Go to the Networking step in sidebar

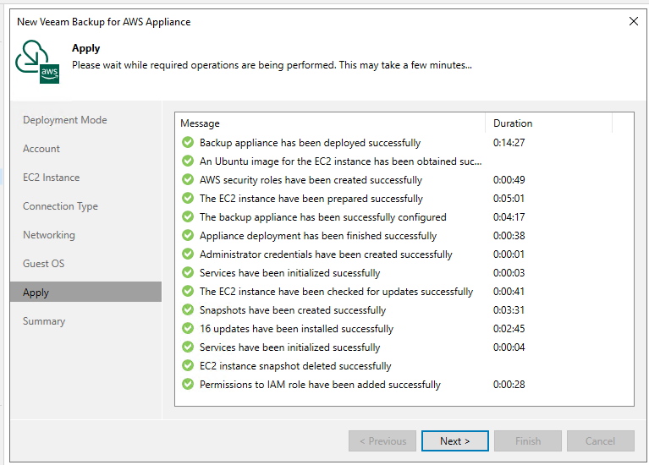[x=49, y=235]
